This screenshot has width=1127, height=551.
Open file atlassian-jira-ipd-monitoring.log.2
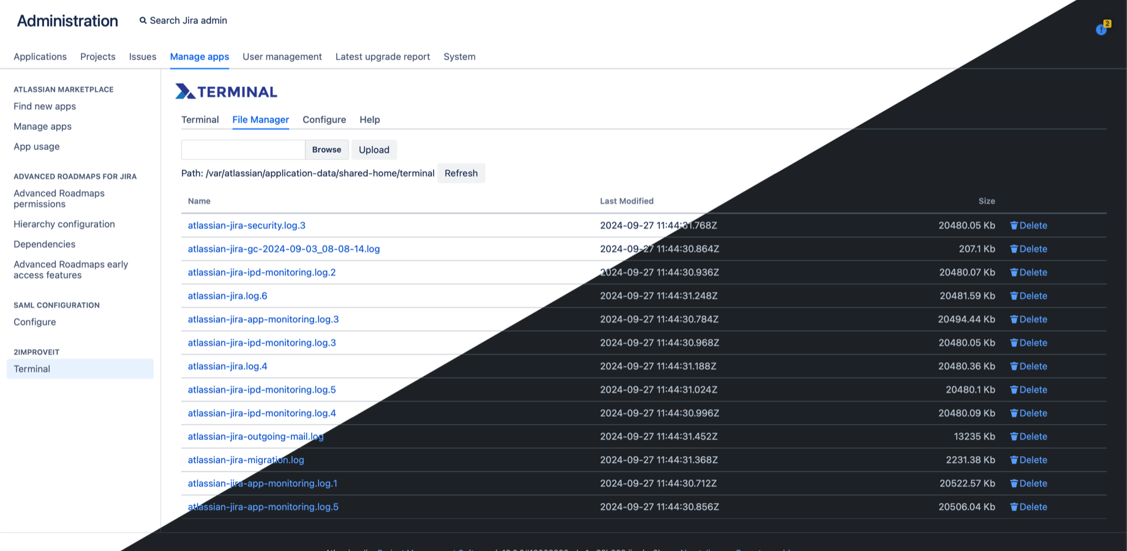tap(262, 272)
